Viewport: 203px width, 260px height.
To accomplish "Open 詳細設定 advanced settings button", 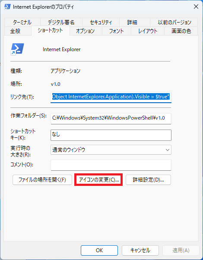I will 148,180.
